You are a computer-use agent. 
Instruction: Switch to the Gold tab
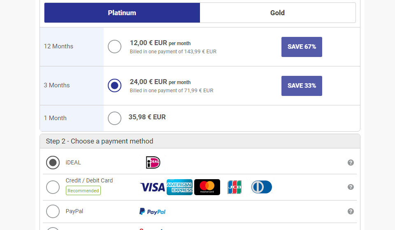coord(277,13)
